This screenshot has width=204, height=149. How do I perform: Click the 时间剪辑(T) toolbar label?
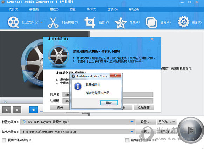point(70,22)
